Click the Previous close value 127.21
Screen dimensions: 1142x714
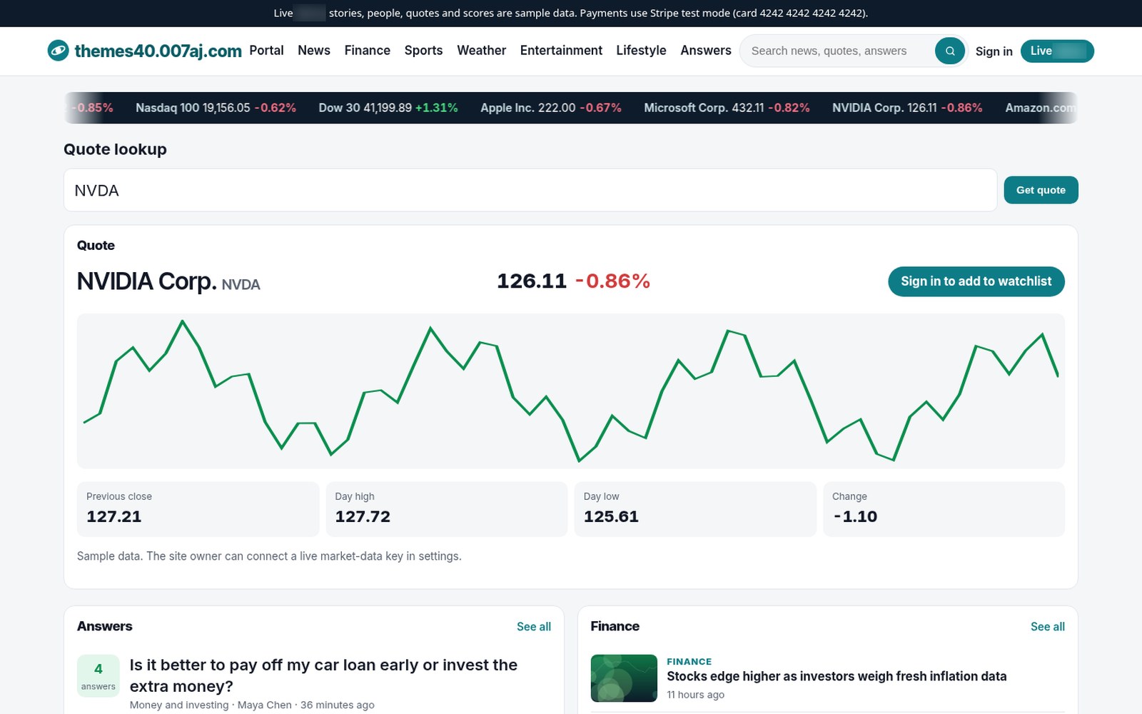click(114, 516)
